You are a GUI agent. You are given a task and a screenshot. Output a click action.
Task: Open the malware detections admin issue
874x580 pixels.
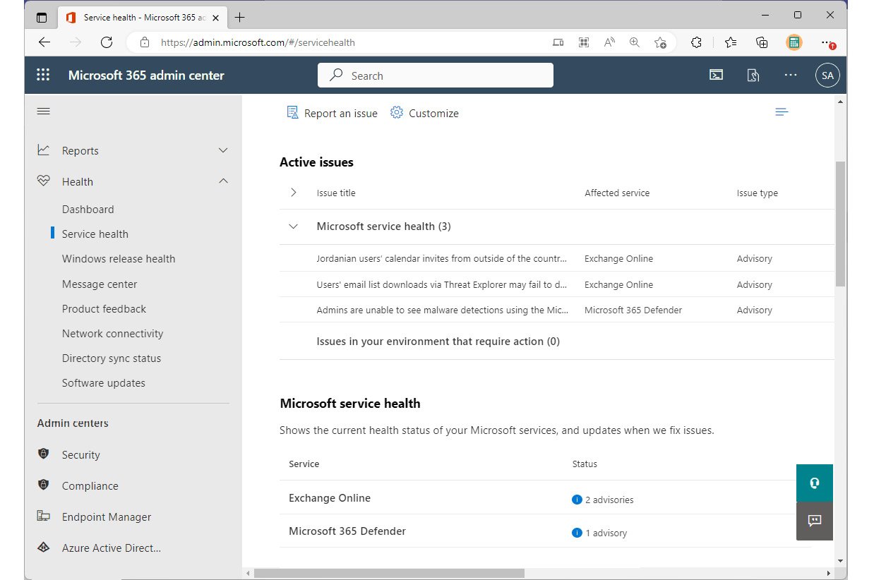(441, 310)
